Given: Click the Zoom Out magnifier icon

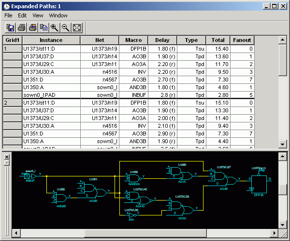Looking at the screenshot, I should pyautogui.click(x=66, y=28).
